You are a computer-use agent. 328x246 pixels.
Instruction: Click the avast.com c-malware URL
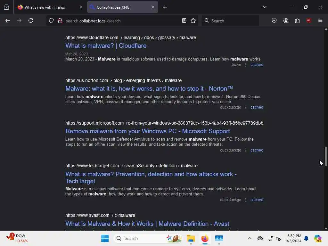pyautogui.click(x=100, y=215)
